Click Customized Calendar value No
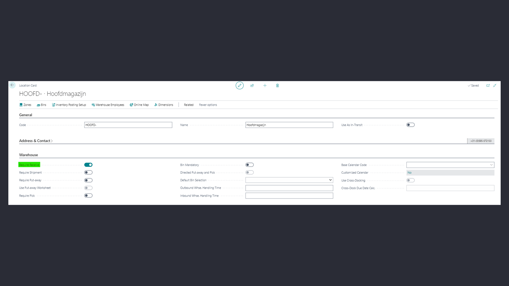The image size is (509, 286). click(x=450, y=172)
